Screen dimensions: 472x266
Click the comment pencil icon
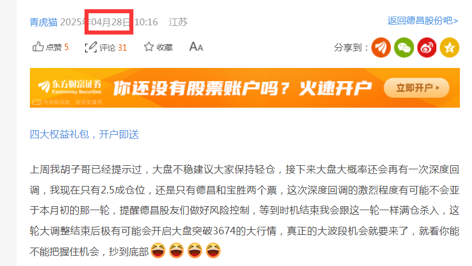pos(91,47)
